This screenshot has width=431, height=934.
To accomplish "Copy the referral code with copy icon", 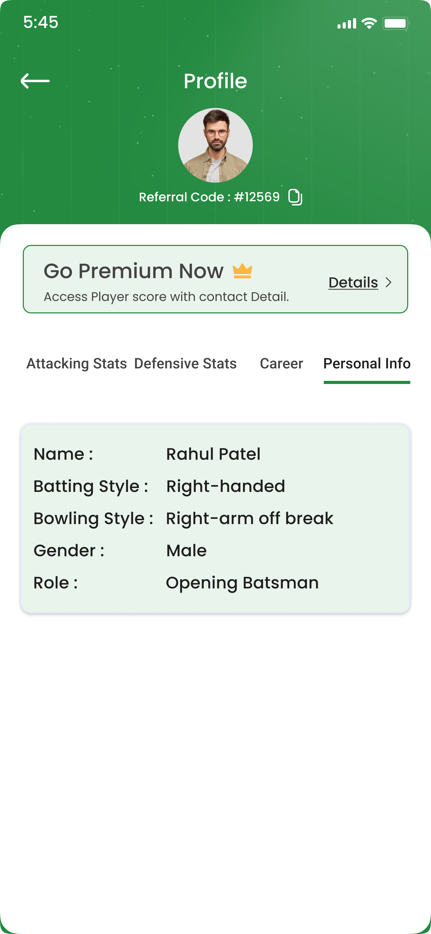I will 295,197.
